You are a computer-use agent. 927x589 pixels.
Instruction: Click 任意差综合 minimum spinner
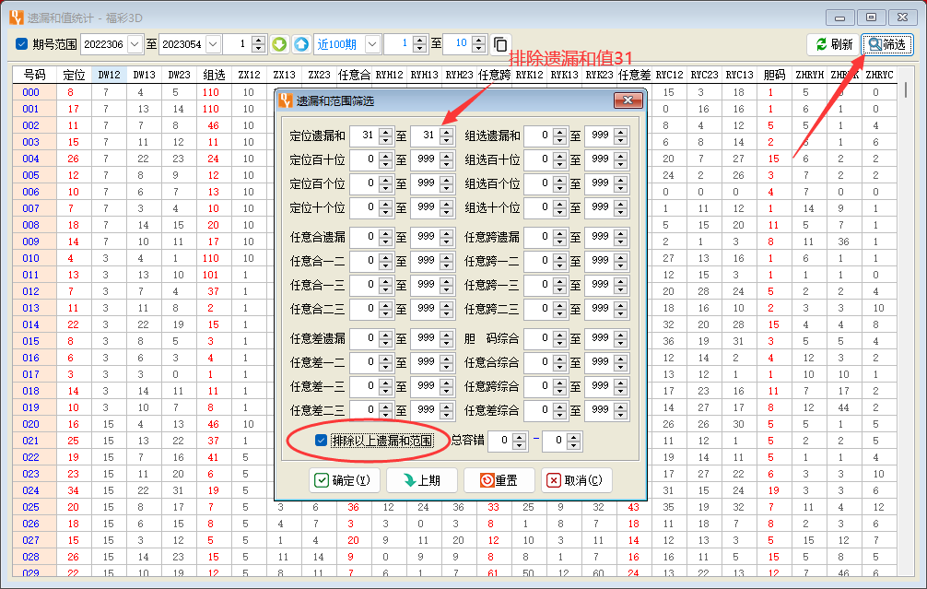pyautogui.click(x=560, y=410)
